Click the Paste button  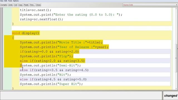[26, 5]
